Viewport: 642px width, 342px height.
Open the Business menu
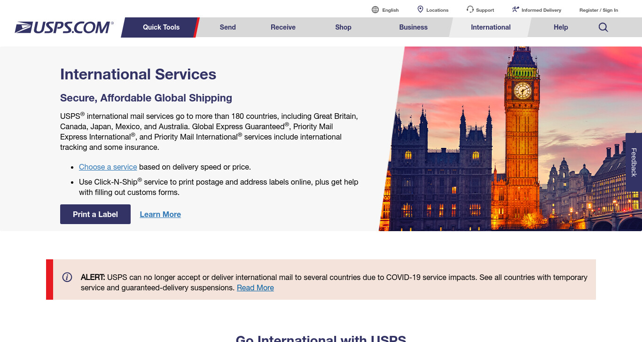coord(414,27)
